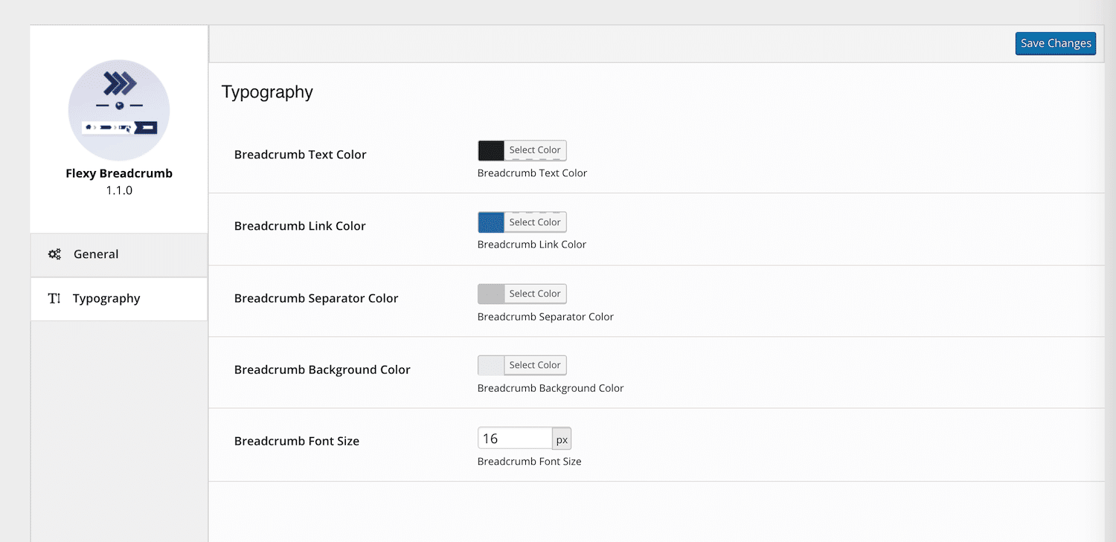The image size is (1116, 542).
Task: Select the Typography settings tab
Action: (x=106, y=298)
